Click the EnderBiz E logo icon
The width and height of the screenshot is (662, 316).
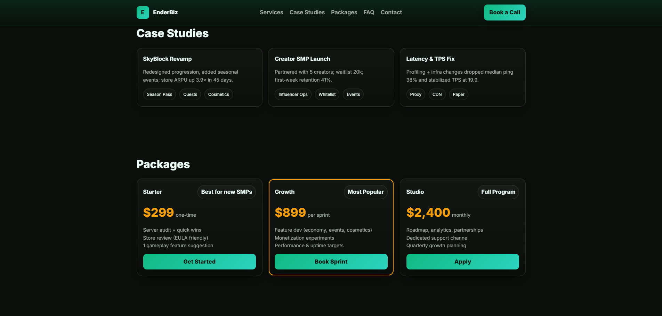click(143, 13)
